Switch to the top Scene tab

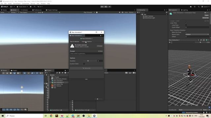coord(4,10)
